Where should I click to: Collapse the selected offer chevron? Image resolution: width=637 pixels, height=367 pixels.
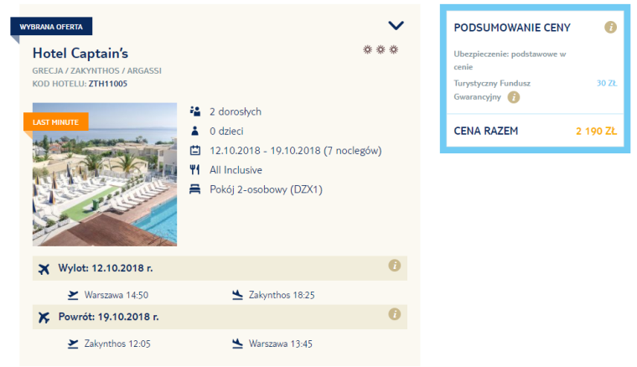click(396, 26)
